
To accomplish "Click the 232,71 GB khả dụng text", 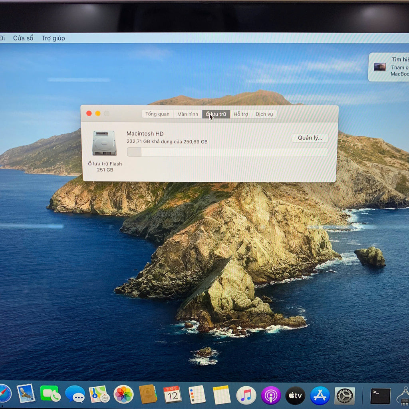I will point(167,142).
